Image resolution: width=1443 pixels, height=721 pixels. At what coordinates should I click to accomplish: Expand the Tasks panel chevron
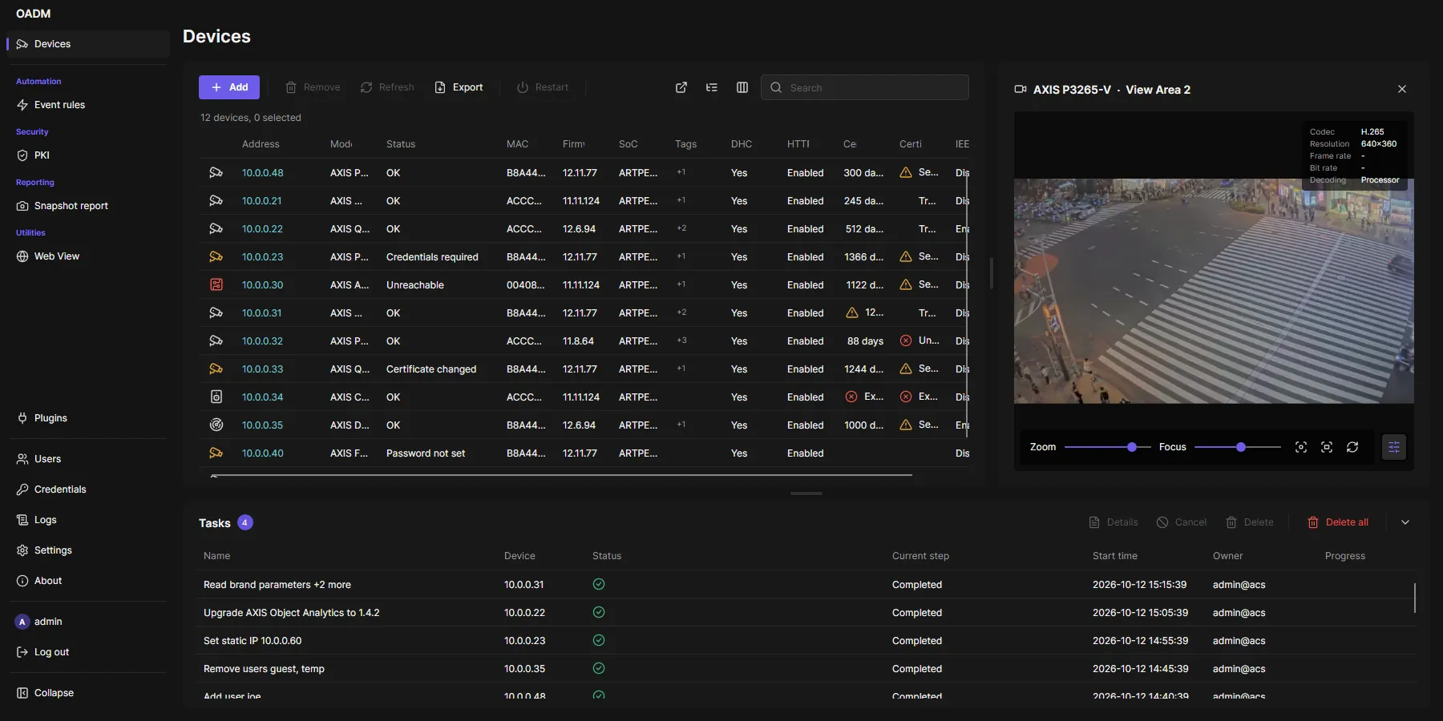(x=1405, y=522)
